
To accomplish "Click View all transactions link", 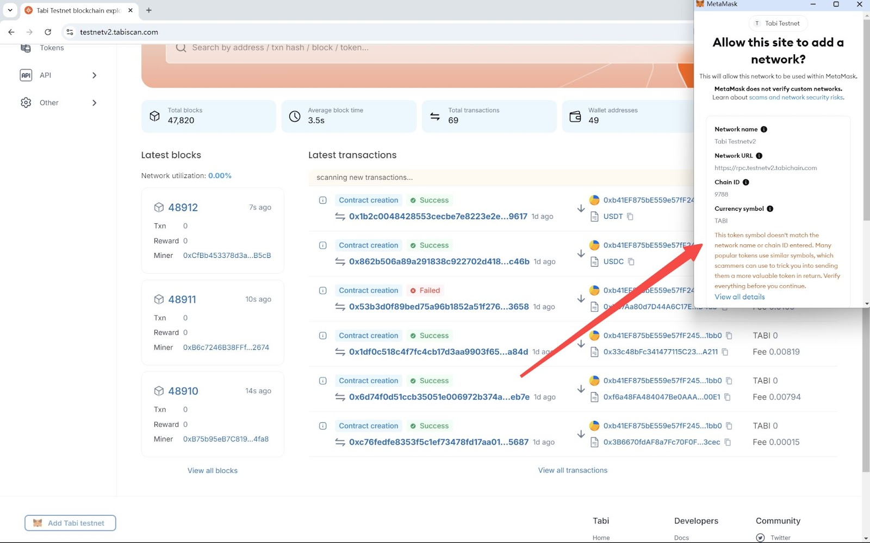I will coord(573,470).
